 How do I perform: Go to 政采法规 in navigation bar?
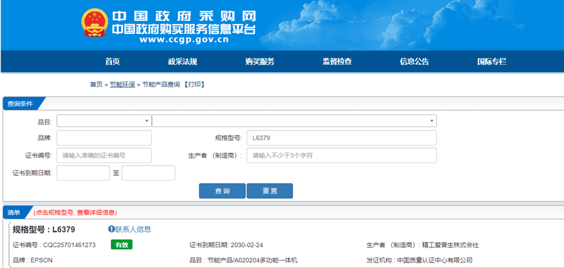(183, 62)
